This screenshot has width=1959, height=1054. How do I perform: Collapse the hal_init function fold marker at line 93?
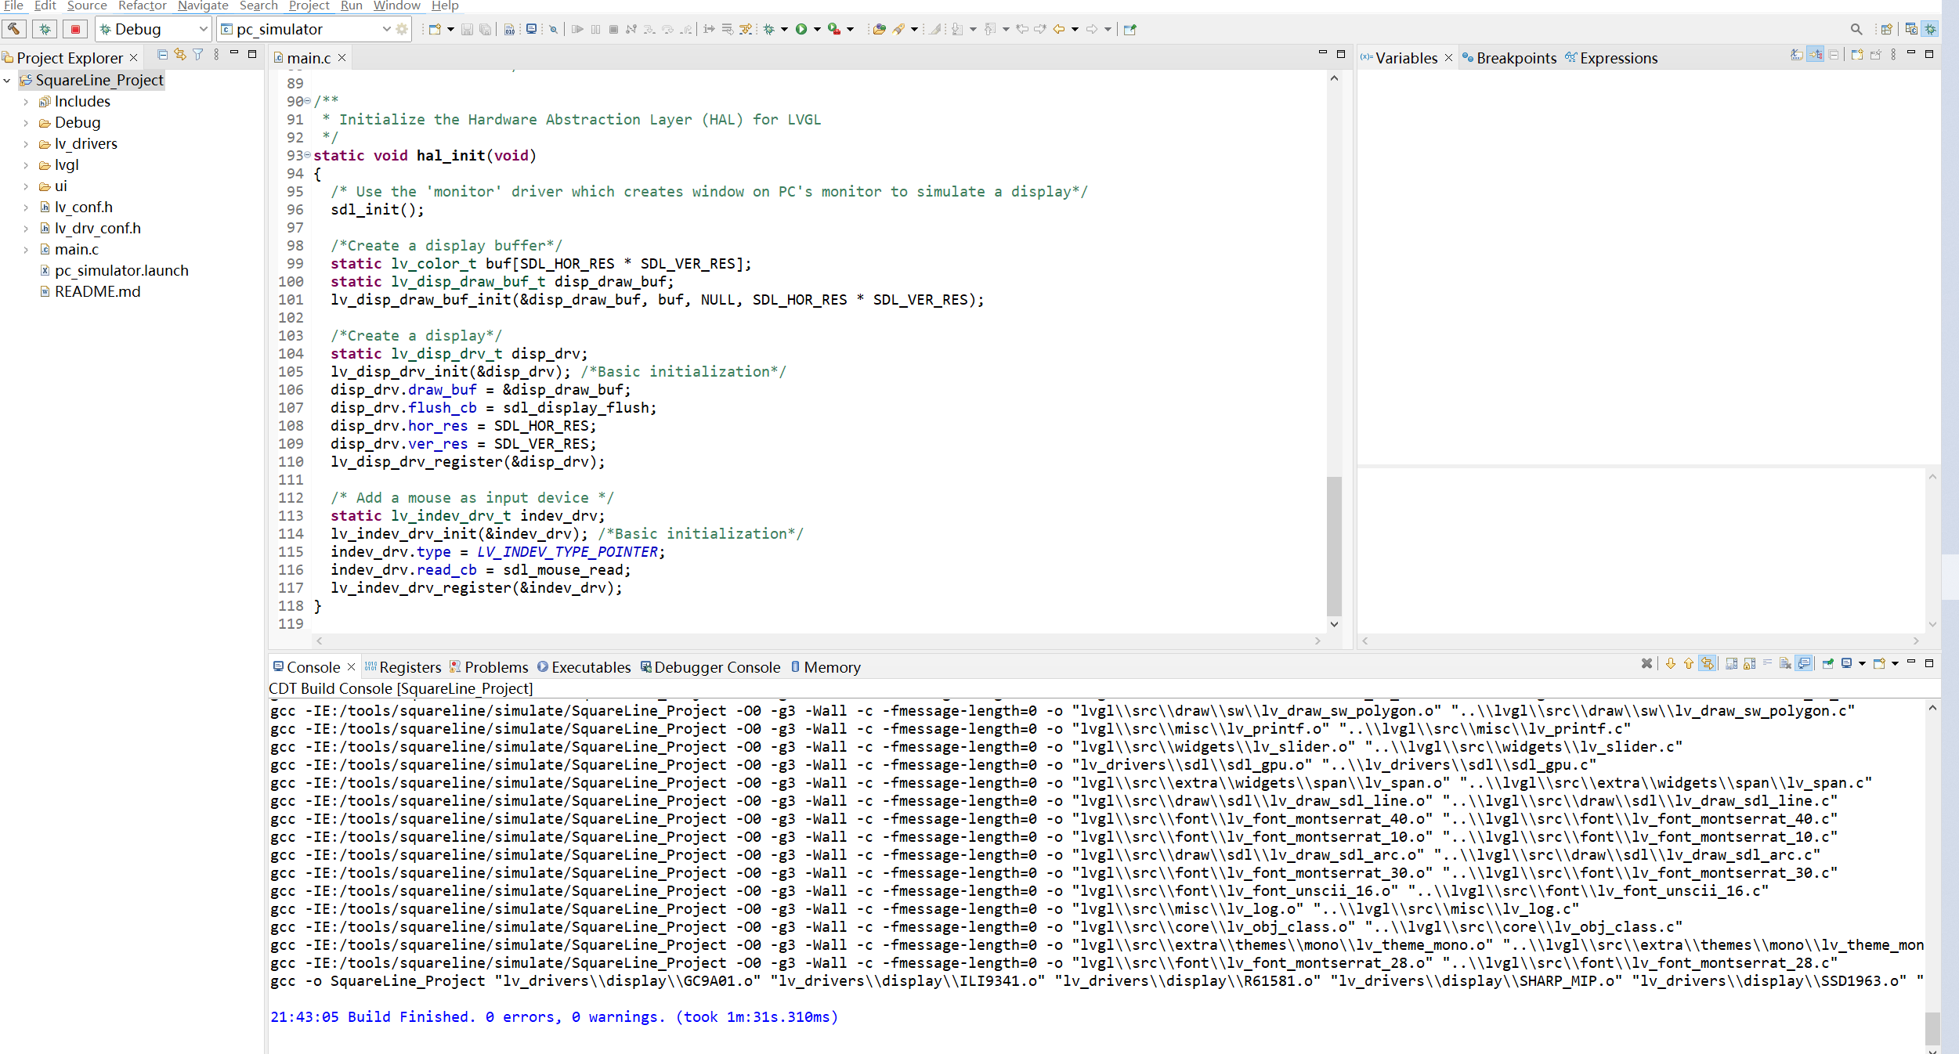point(308,155)
